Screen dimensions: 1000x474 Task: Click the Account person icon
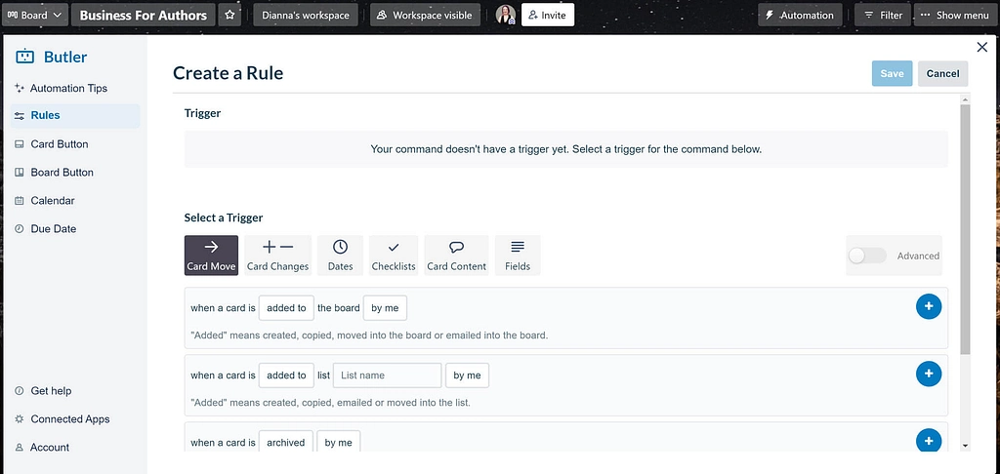(x=20, y=448)
